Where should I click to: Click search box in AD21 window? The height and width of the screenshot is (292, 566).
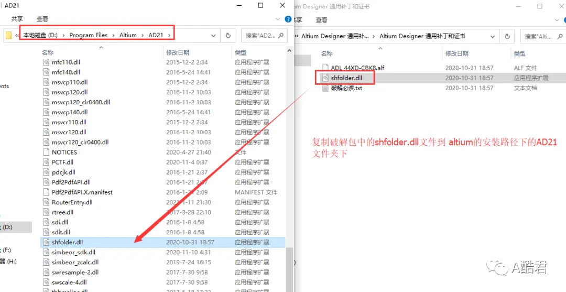(264, 36)
